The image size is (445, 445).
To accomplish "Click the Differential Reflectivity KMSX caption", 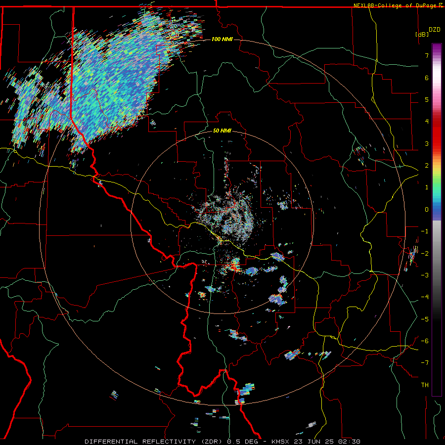I will tap(222, 442).
